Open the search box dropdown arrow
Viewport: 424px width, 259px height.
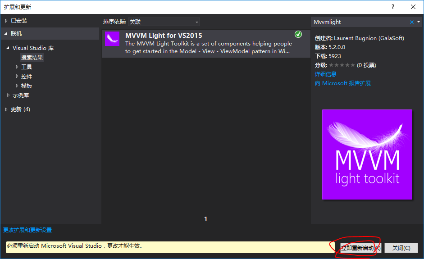[419, 22]
